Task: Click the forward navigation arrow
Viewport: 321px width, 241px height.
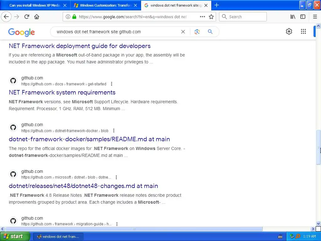Action: point(17,17)
